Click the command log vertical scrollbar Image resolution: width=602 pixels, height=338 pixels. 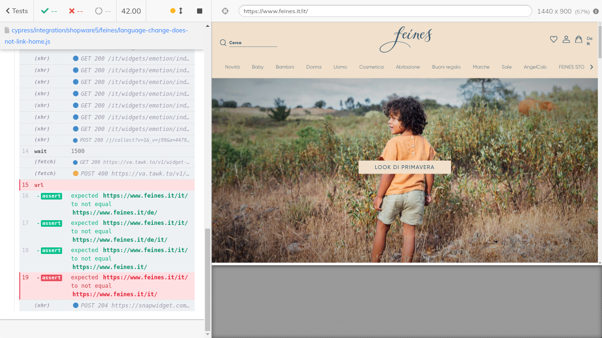(207, 279)
